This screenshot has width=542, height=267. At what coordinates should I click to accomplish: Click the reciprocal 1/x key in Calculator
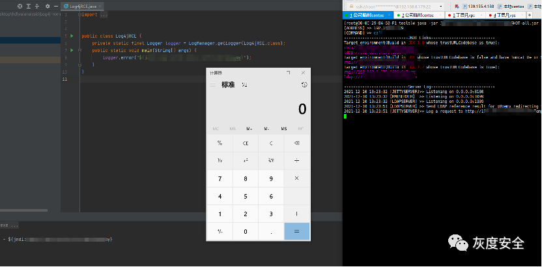pyautogui.click(x=220, y=161)
